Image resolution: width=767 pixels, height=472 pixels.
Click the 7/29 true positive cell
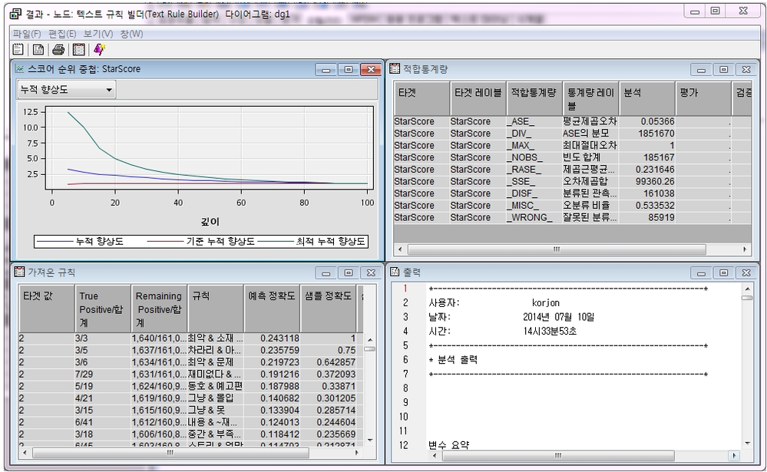pos(103,375)
